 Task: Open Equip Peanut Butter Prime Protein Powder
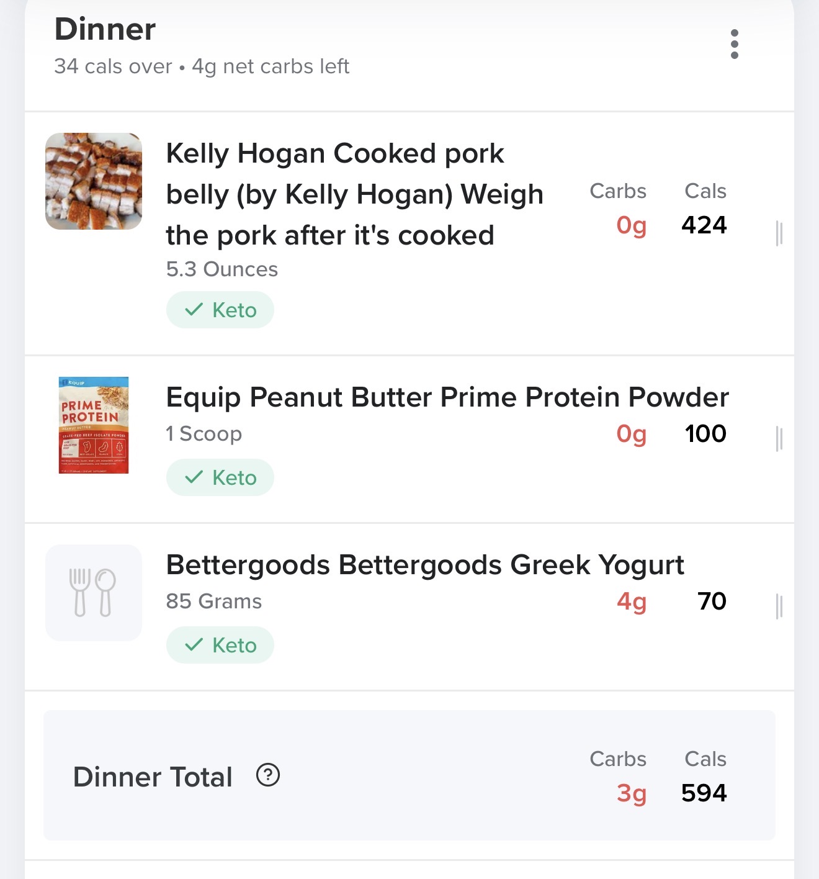pyautogui.click(x=447, y=397)
